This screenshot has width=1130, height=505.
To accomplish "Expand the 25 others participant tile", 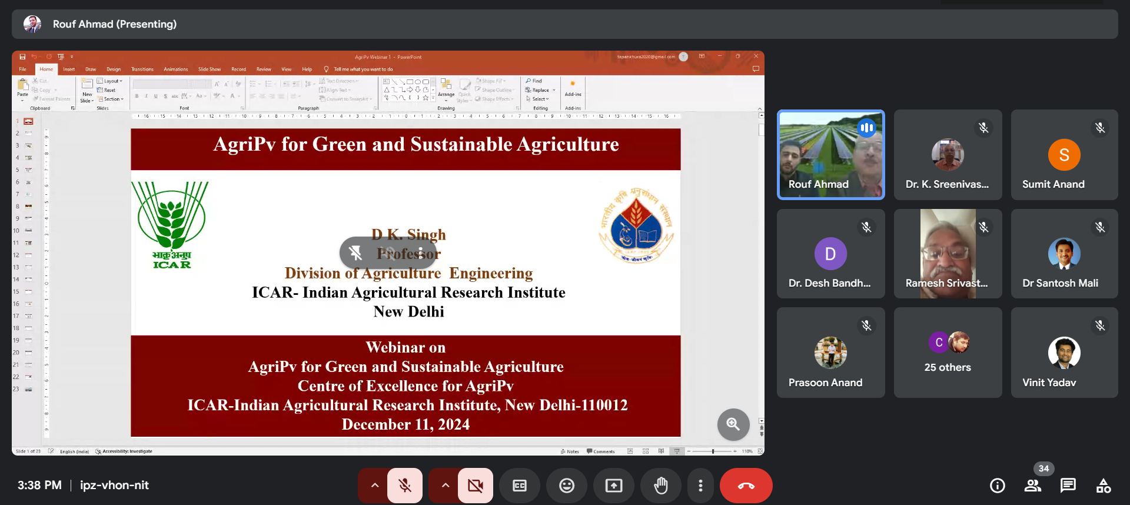I will point(948,353).
